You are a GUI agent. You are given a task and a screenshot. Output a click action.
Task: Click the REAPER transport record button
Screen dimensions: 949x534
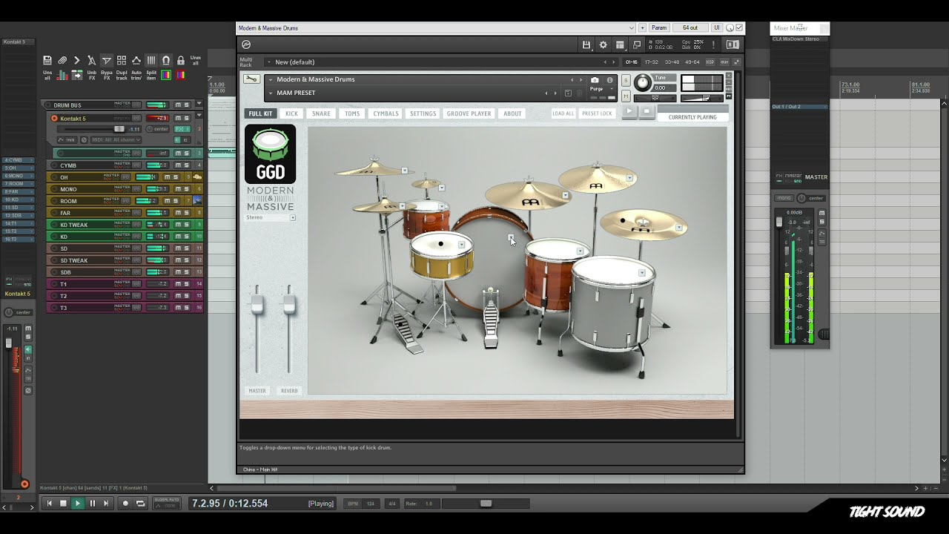pyautogui.click(x=125, y=503)
